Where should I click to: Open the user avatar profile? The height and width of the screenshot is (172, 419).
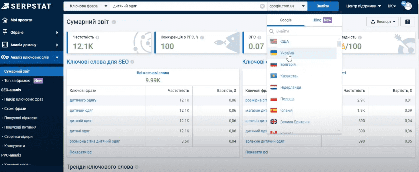(x=408, y=6)
